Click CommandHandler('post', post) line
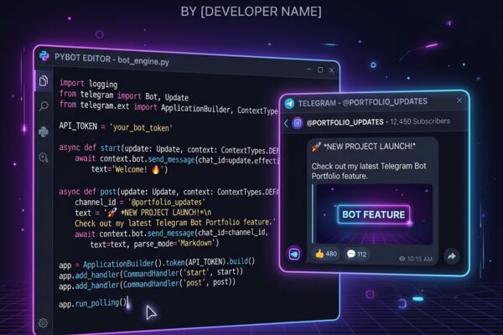The image size is (503, 335). (148, 284)
